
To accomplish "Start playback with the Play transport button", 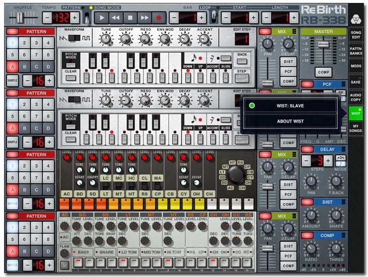I will (x=102, y=18).
